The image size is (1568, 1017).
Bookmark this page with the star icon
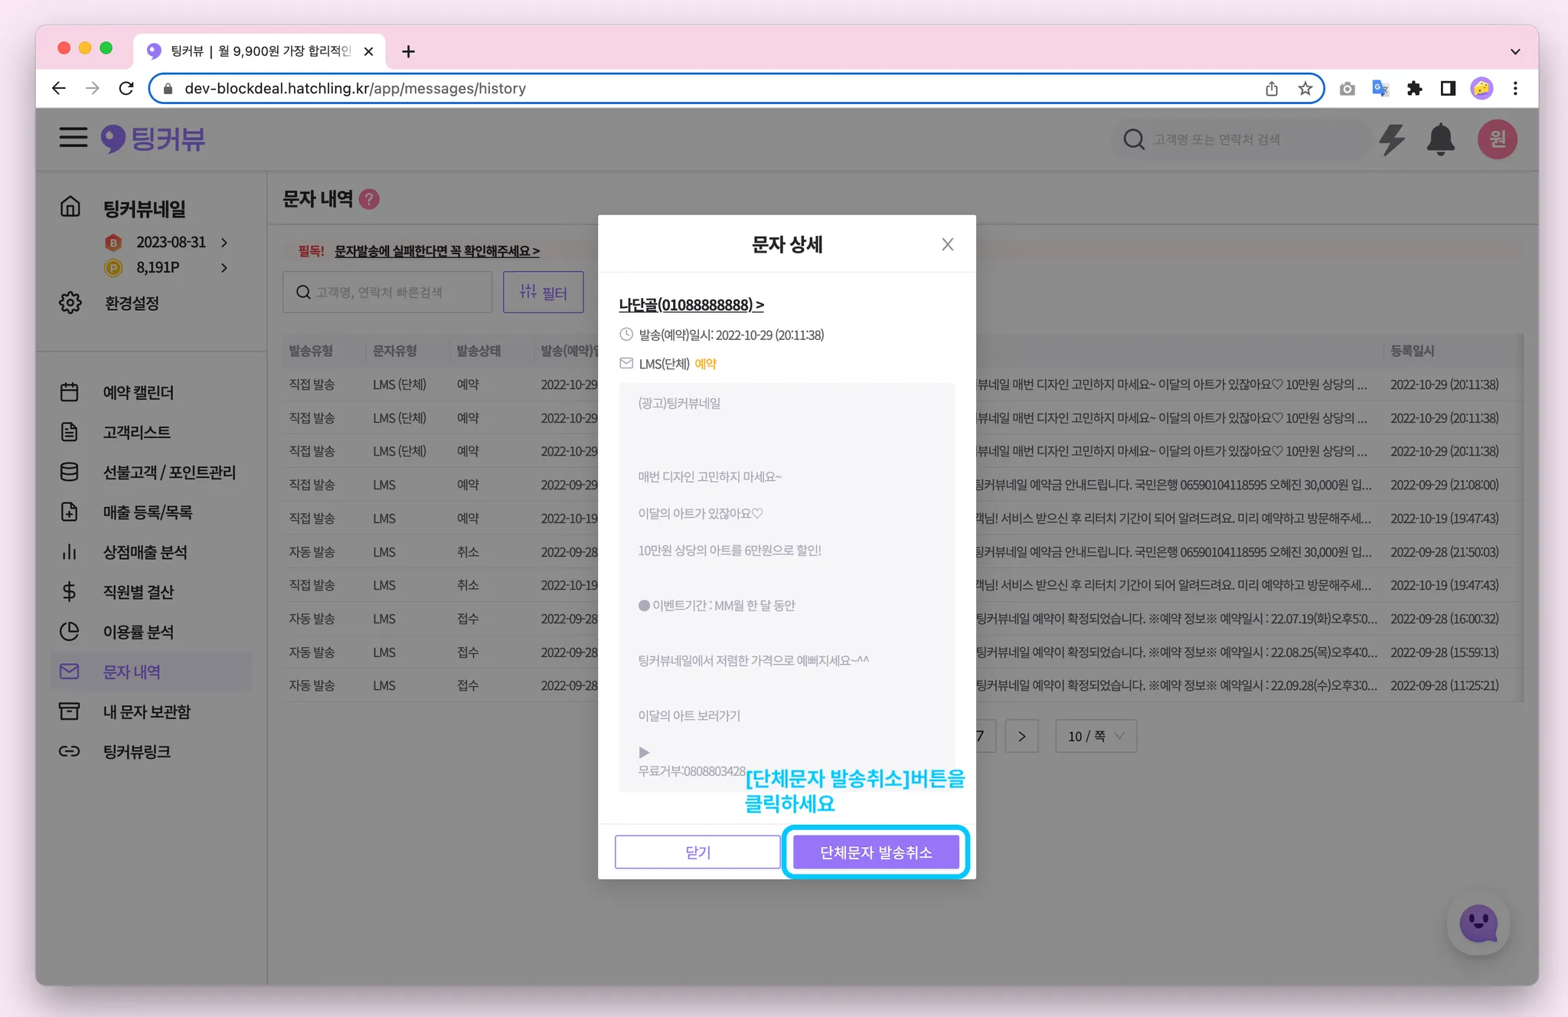1305,89
